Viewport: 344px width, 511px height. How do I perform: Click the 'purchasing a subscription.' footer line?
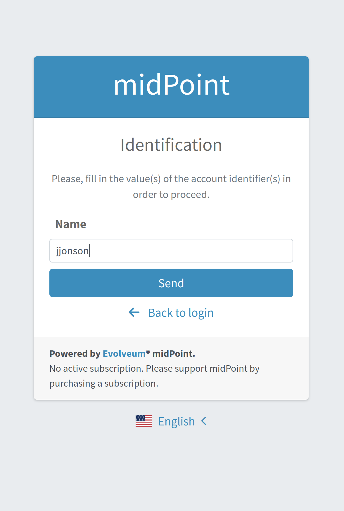coord(104,383)
